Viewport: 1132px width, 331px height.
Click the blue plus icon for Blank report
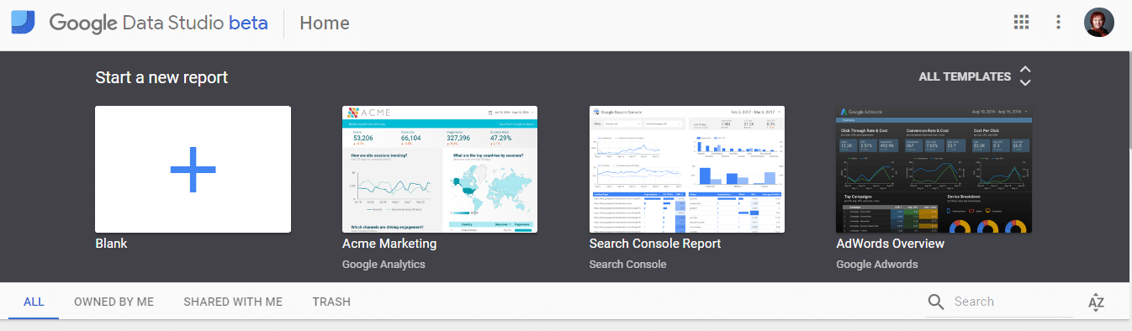193,169
